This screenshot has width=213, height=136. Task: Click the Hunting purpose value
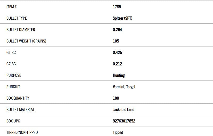click(x=119, y=75)
